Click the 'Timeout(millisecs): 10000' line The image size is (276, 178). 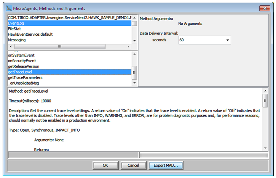click(30, 101)
